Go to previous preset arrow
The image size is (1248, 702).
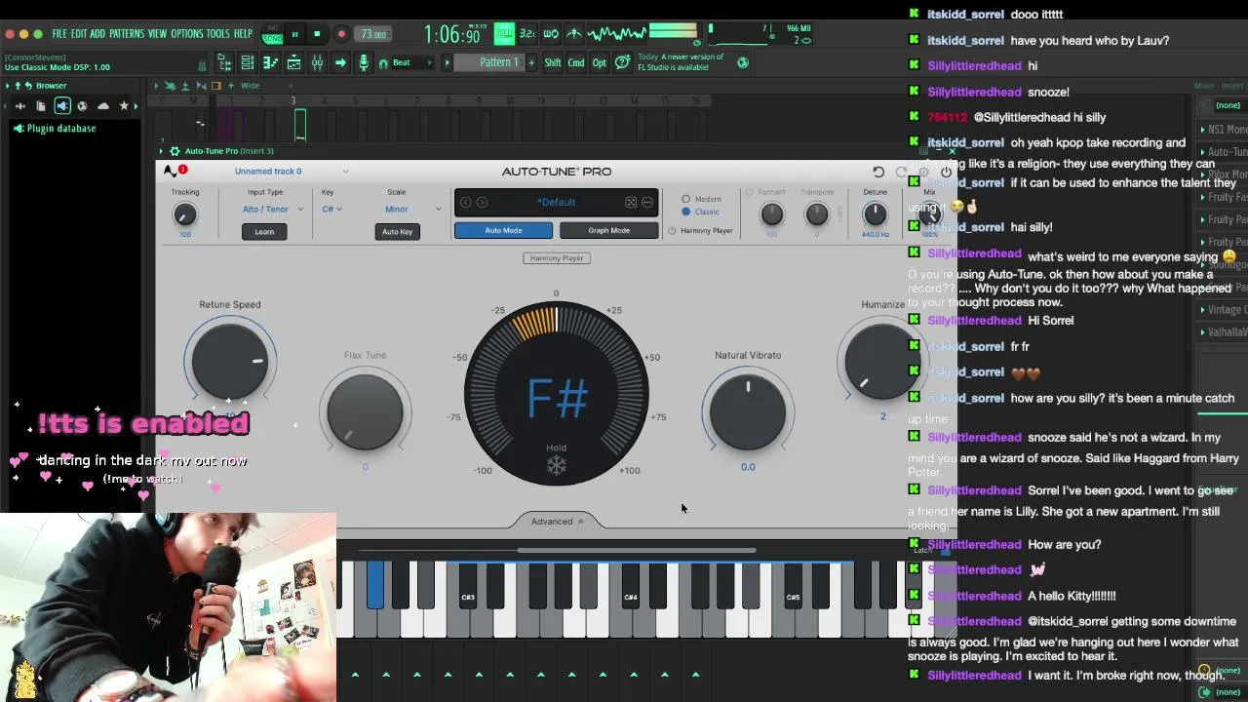tap(465, 202)
